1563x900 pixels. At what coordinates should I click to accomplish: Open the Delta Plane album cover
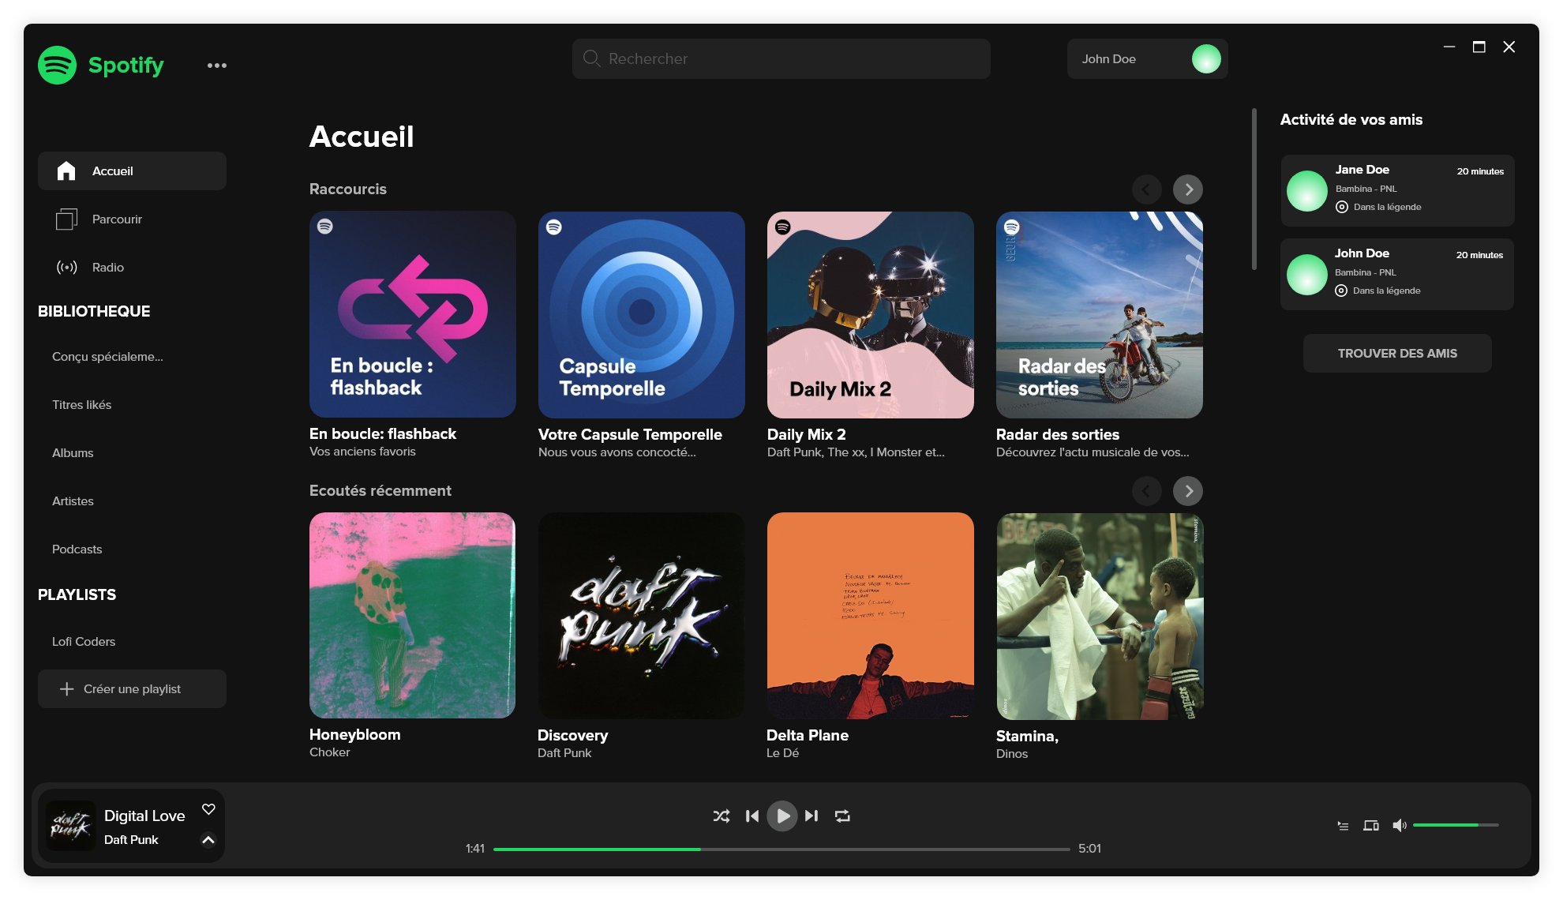tap(871, 616)
